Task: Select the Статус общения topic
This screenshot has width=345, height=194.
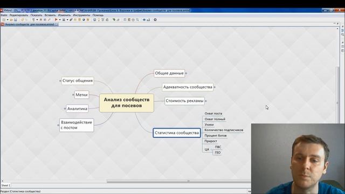Action: [78, 81]
